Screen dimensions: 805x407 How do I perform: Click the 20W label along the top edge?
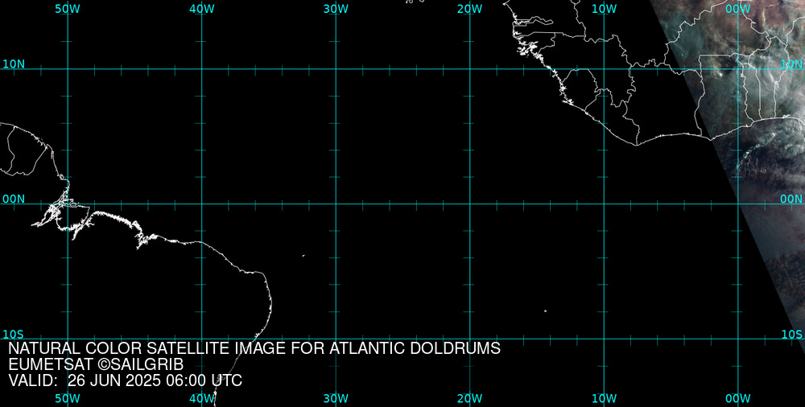470,9
